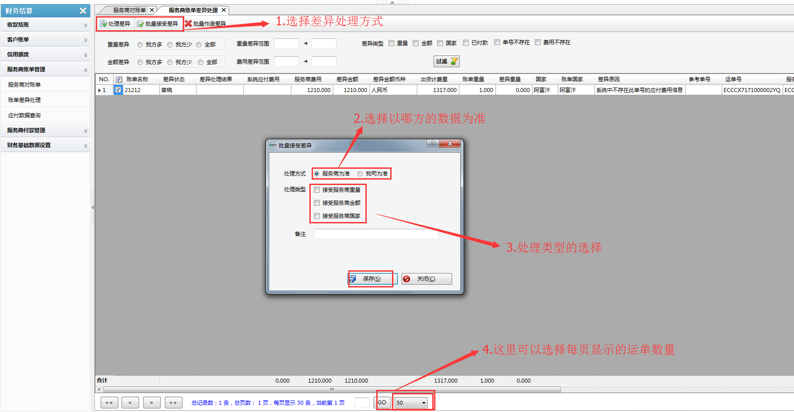The height and width of the screenshot is (412, 794).
Task: Open 应付数据查询 in the sidebar
Action: (24, 116)
